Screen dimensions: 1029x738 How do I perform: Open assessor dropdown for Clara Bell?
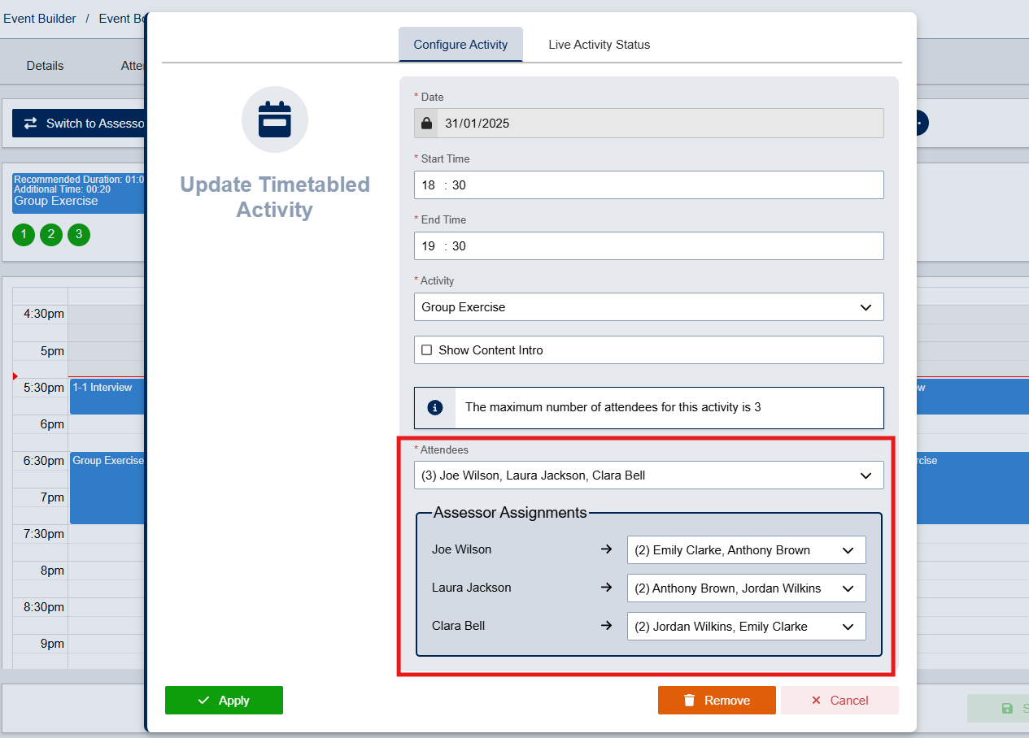[746, 627]
